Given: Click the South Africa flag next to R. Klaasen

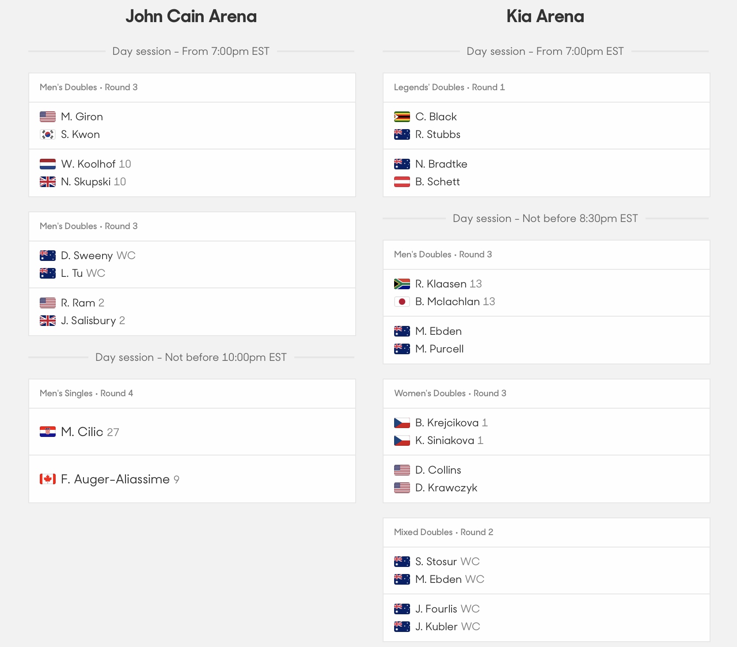Looking at the screenshot, I should point(402,284).
